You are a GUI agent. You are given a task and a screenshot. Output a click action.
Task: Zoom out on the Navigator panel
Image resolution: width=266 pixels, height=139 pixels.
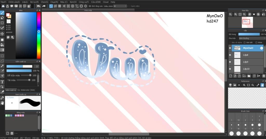coord(244,15)
